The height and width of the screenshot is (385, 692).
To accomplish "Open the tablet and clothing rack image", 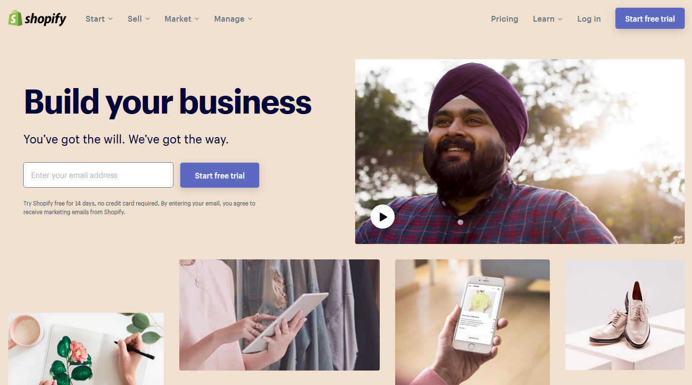I will tap(279, 315).
